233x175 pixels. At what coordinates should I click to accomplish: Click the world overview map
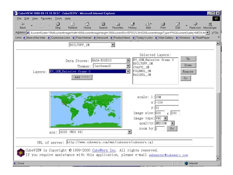click(86, 110)
